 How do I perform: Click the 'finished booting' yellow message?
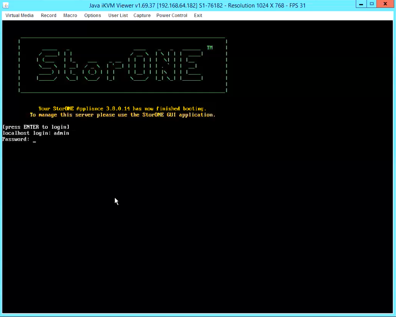[x=122, y=109]
